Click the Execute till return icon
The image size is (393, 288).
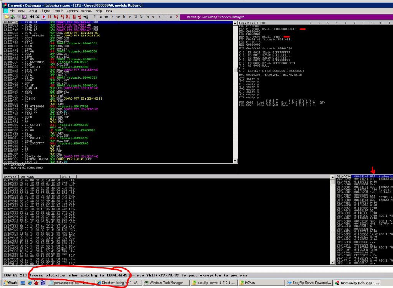[79, 17]
